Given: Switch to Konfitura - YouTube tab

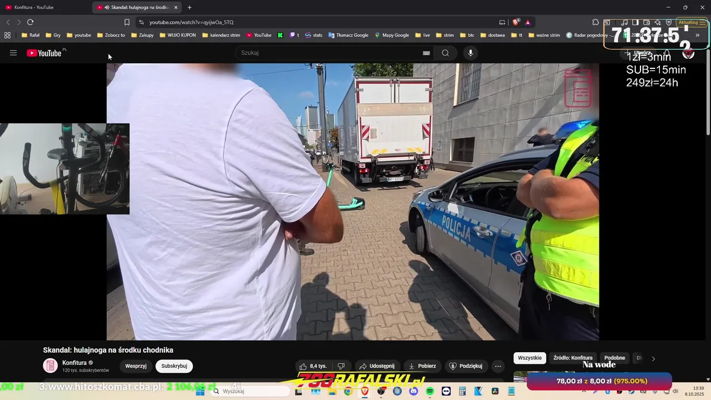Looking at the screenshot, I should tap(46, 7).
